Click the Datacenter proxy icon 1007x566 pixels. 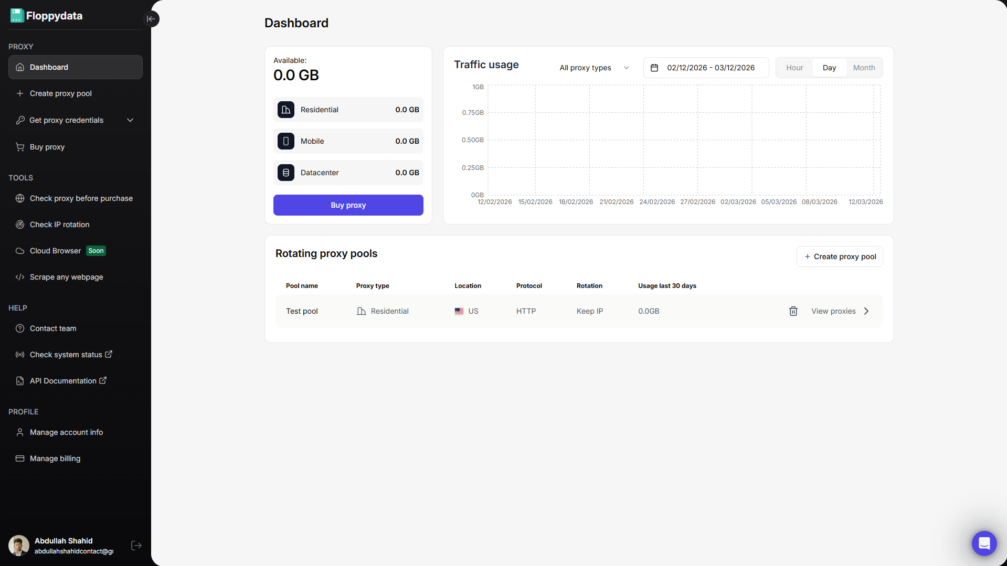(286, 173)
